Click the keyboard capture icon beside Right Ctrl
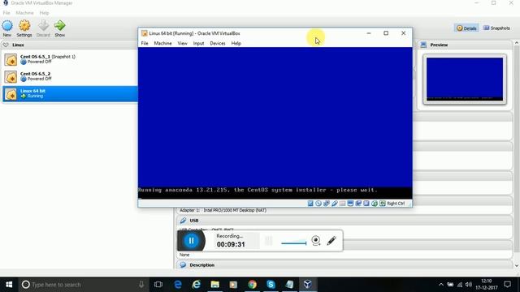 pos(383,204)
